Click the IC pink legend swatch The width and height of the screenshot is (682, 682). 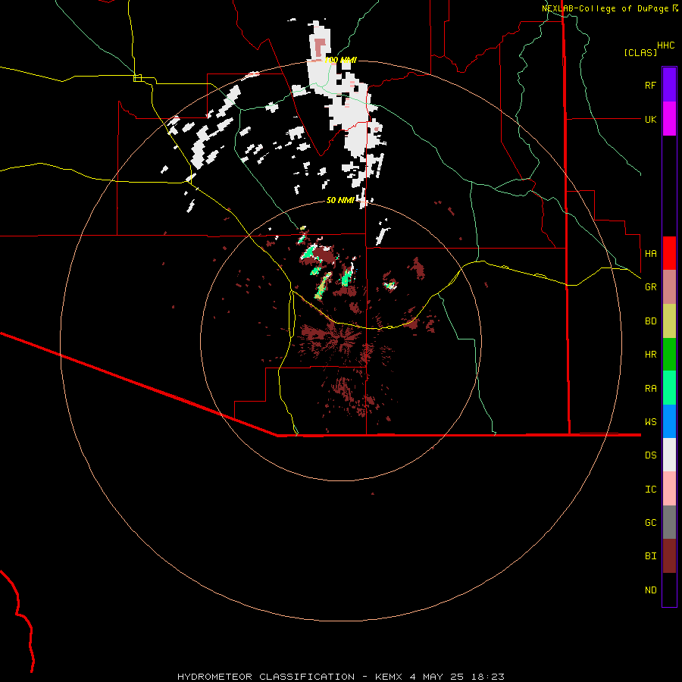(669, 489)
